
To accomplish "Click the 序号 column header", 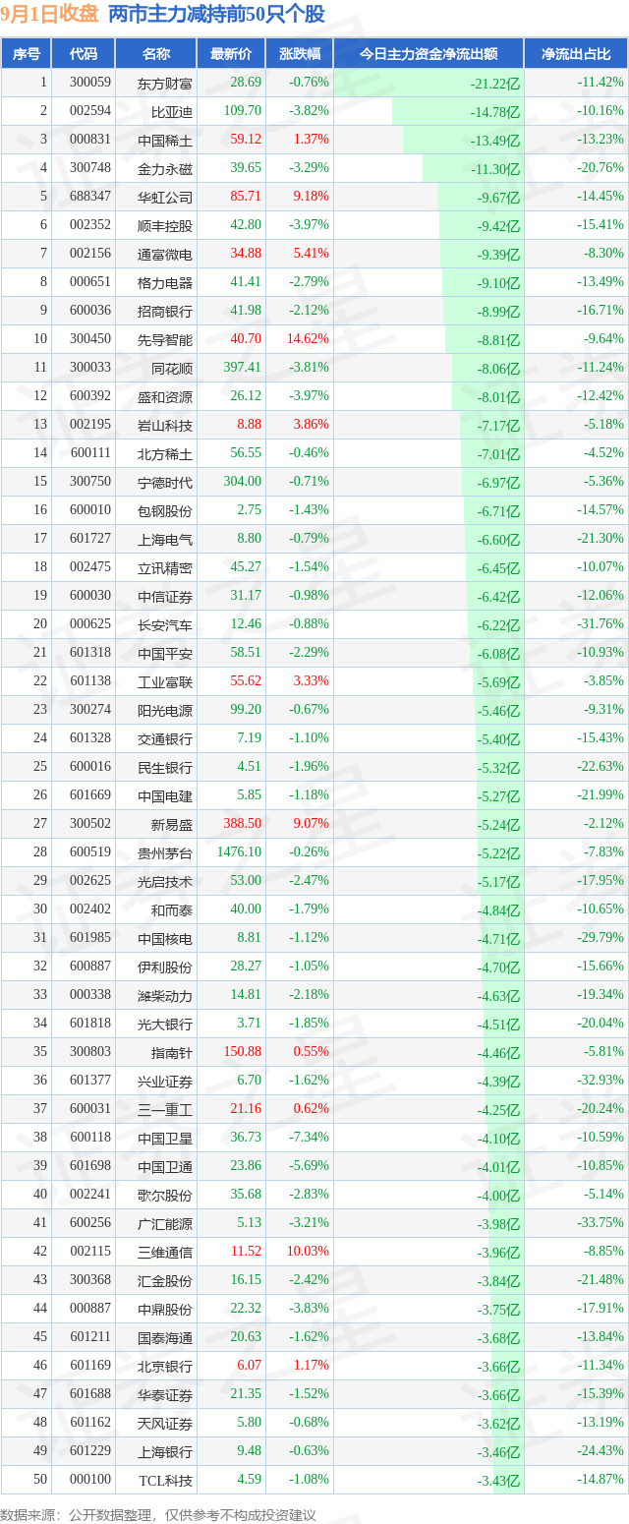I will point(26,54).
